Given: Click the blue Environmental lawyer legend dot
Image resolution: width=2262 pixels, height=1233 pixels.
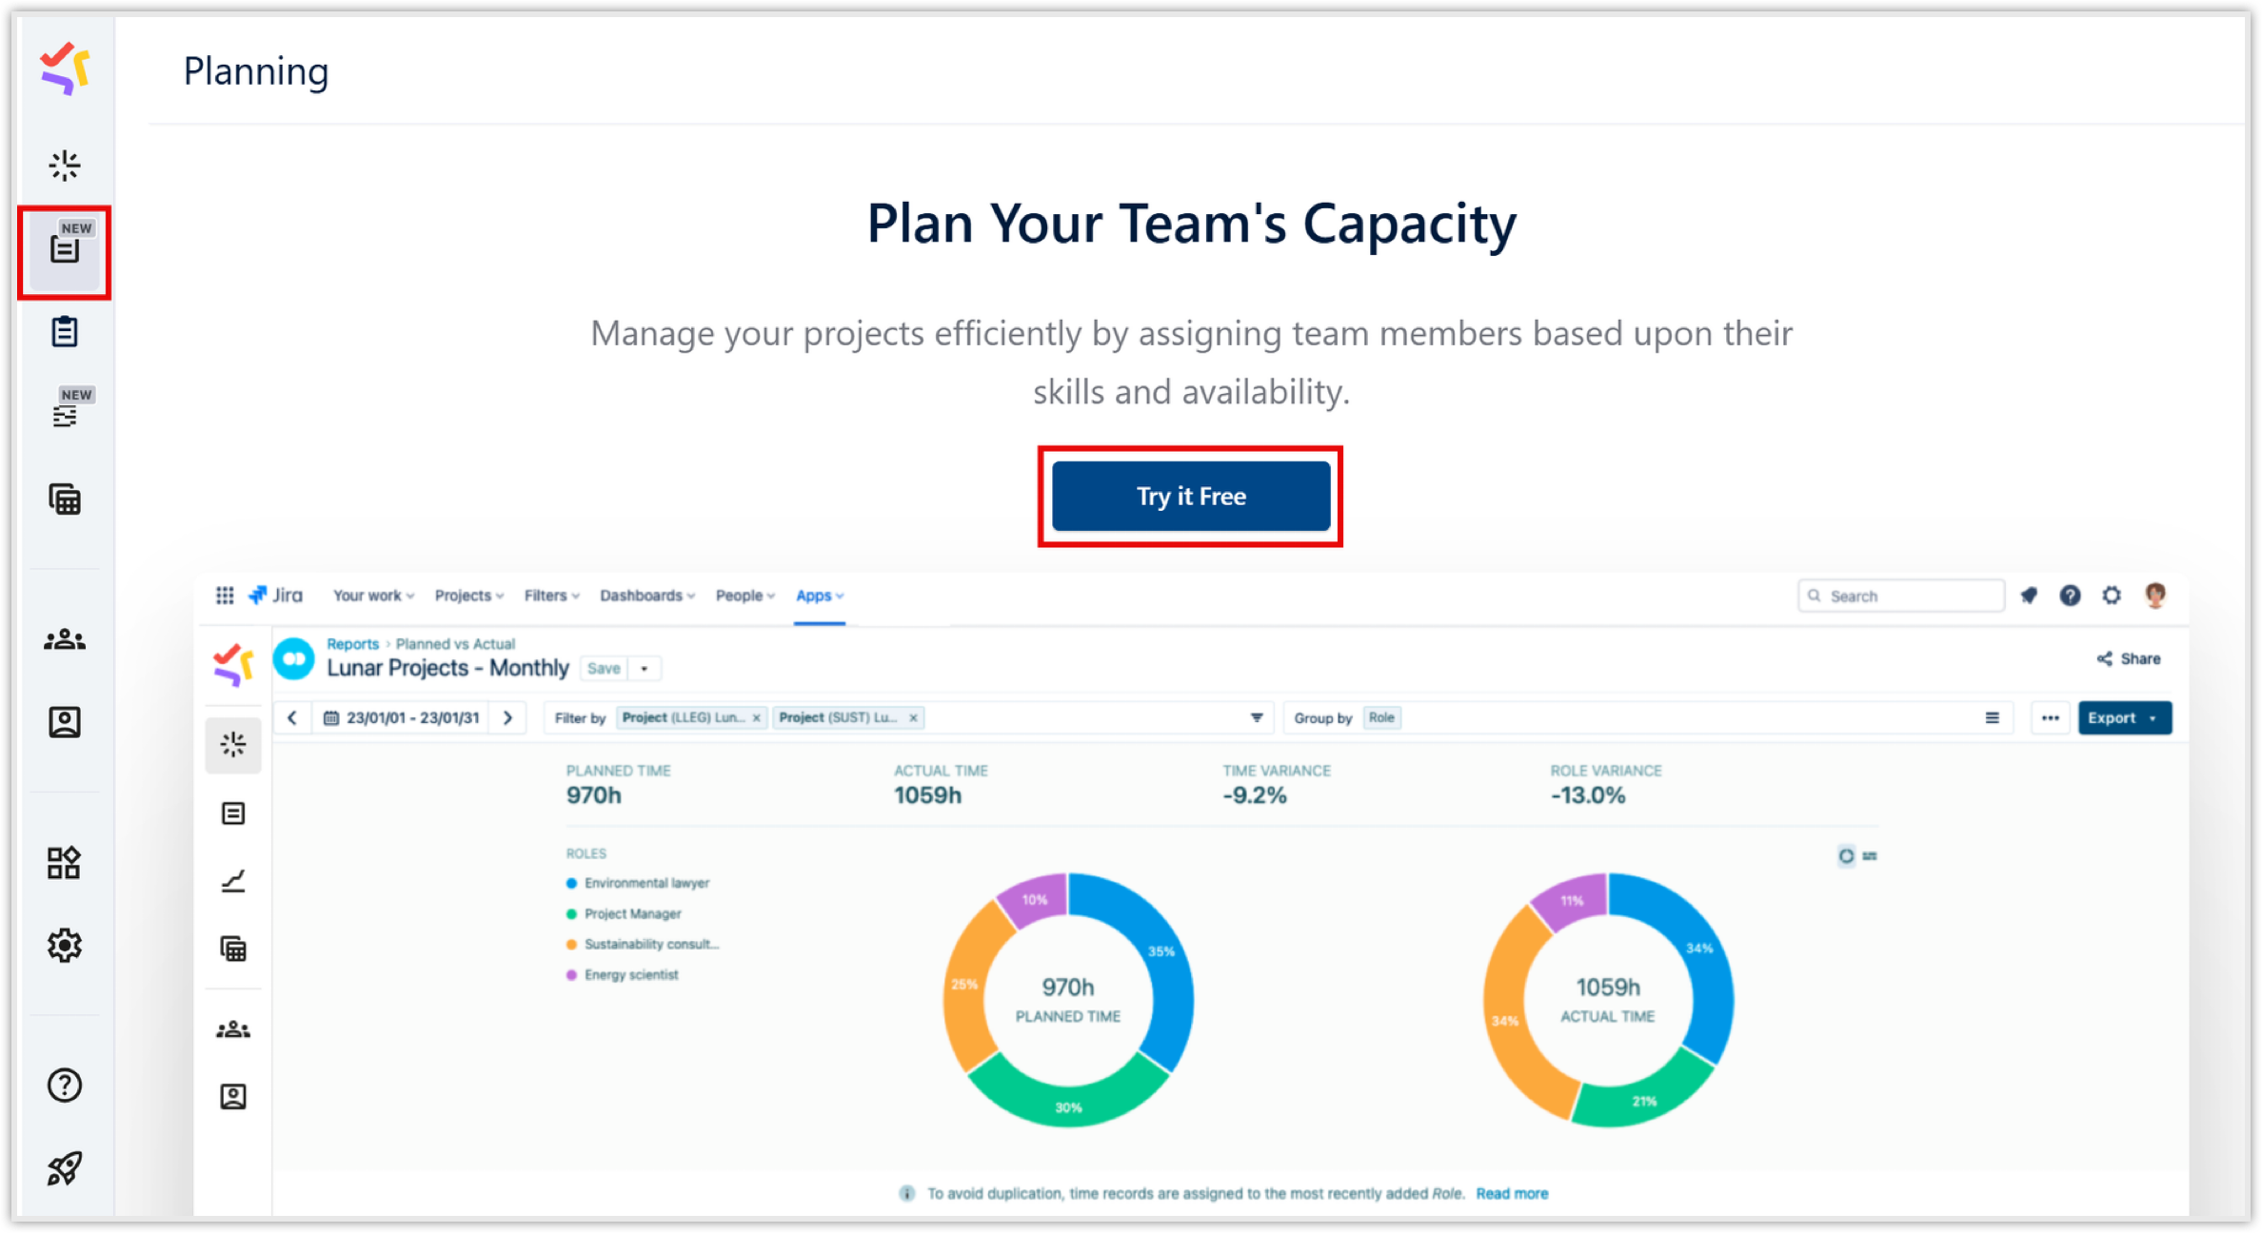Looking at the screenshot, I should click(571, 883).
